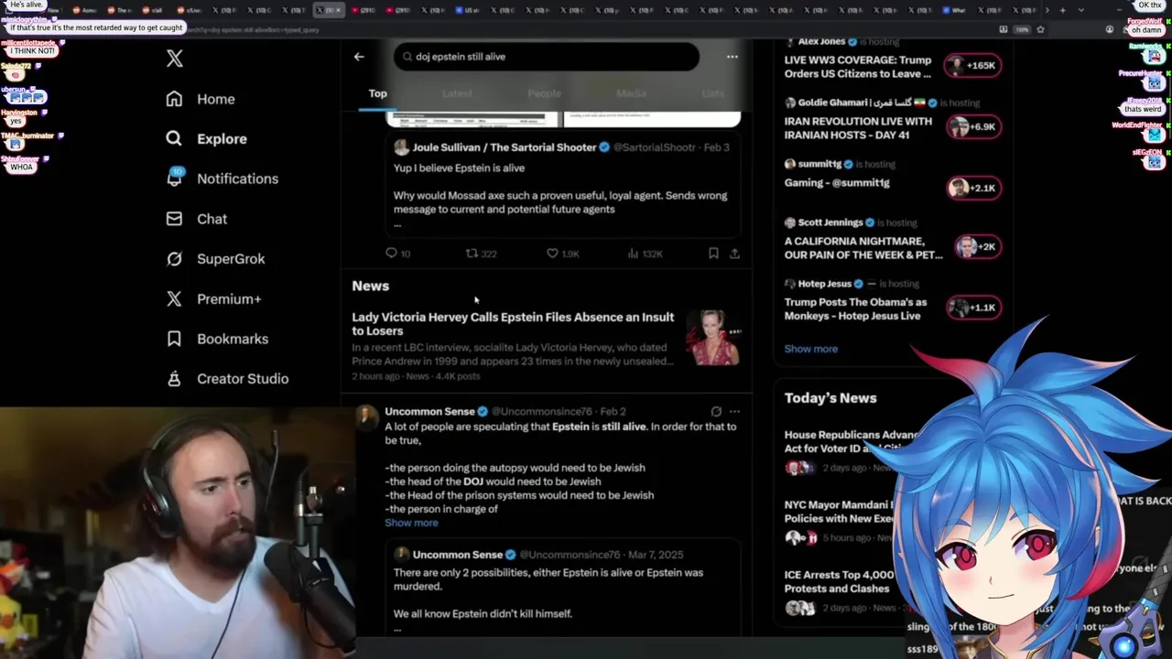This screenshot has height=659, width=1172.
Task: Click the SuperGrok icon
Action: [x=174, y=259]
